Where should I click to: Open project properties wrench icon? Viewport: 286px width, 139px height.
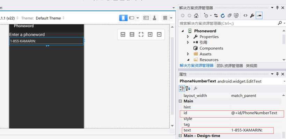coord(252,16)
